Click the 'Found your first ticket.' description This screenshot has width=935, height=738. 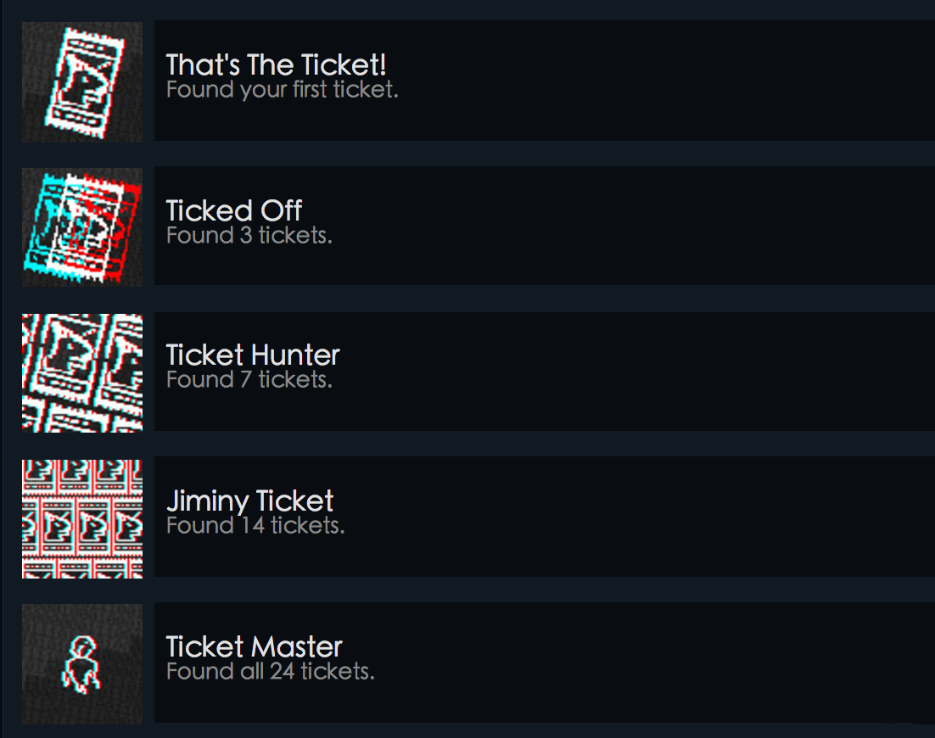282,90
